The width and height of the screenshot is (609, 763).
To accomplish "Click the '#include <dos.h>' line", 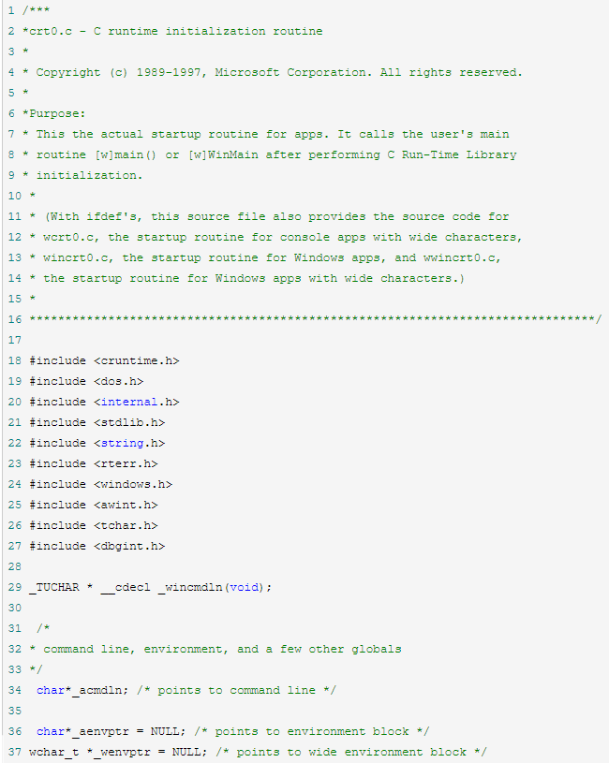I will [x=86, y=382].
